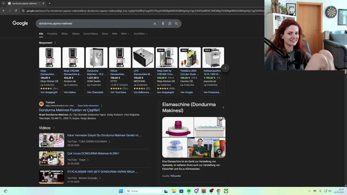Open options for the Yaspe video result
This screenshot has width=347, height=195.
[x=88, y=160]
